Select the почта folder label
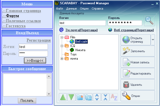This screenshot has height=106, width=160. 74,59
